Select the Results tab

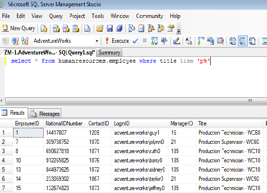(14, 113)
